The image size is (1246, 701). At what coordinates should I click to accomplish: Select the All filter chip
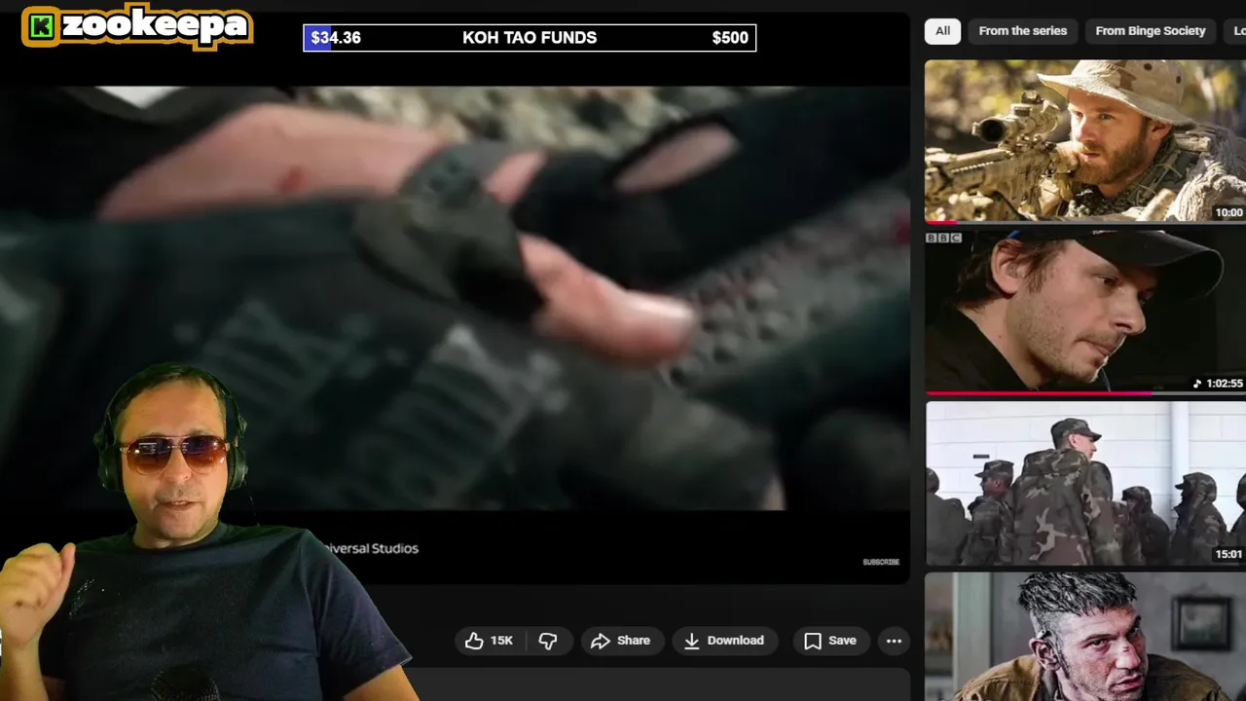pos(942,31)
